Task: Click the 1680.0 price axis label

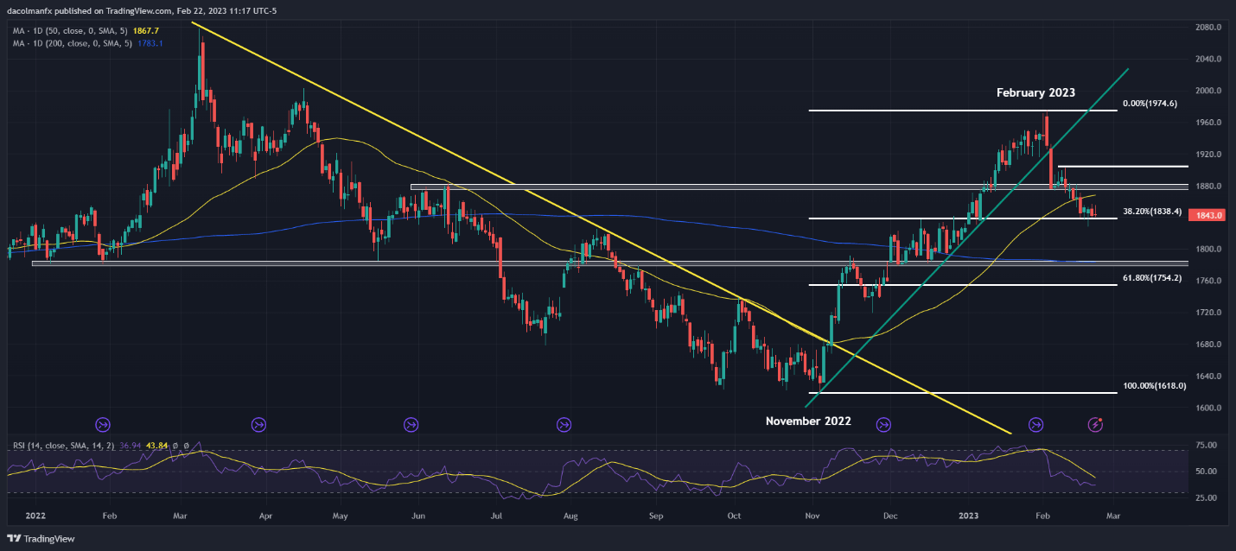Action: tap(1207, 345)
